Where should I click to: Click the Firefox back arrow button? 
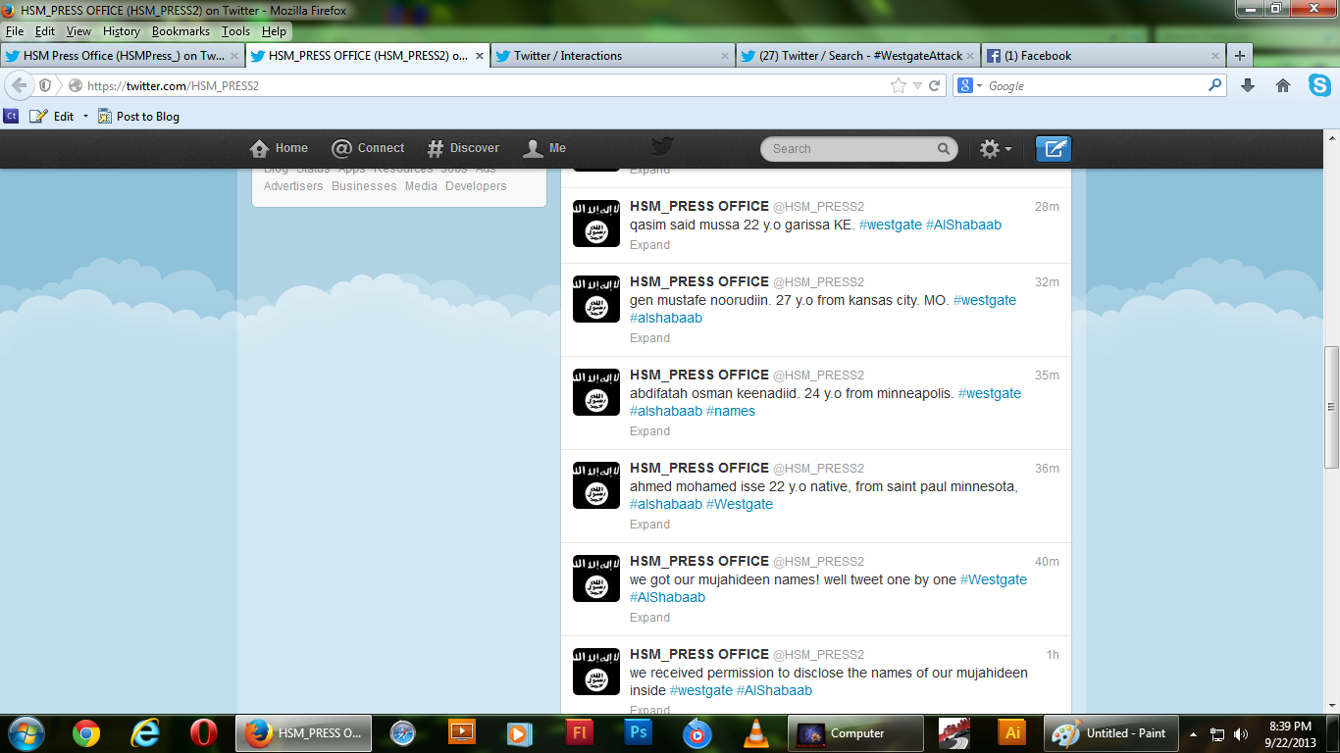[x=20, y=85]
